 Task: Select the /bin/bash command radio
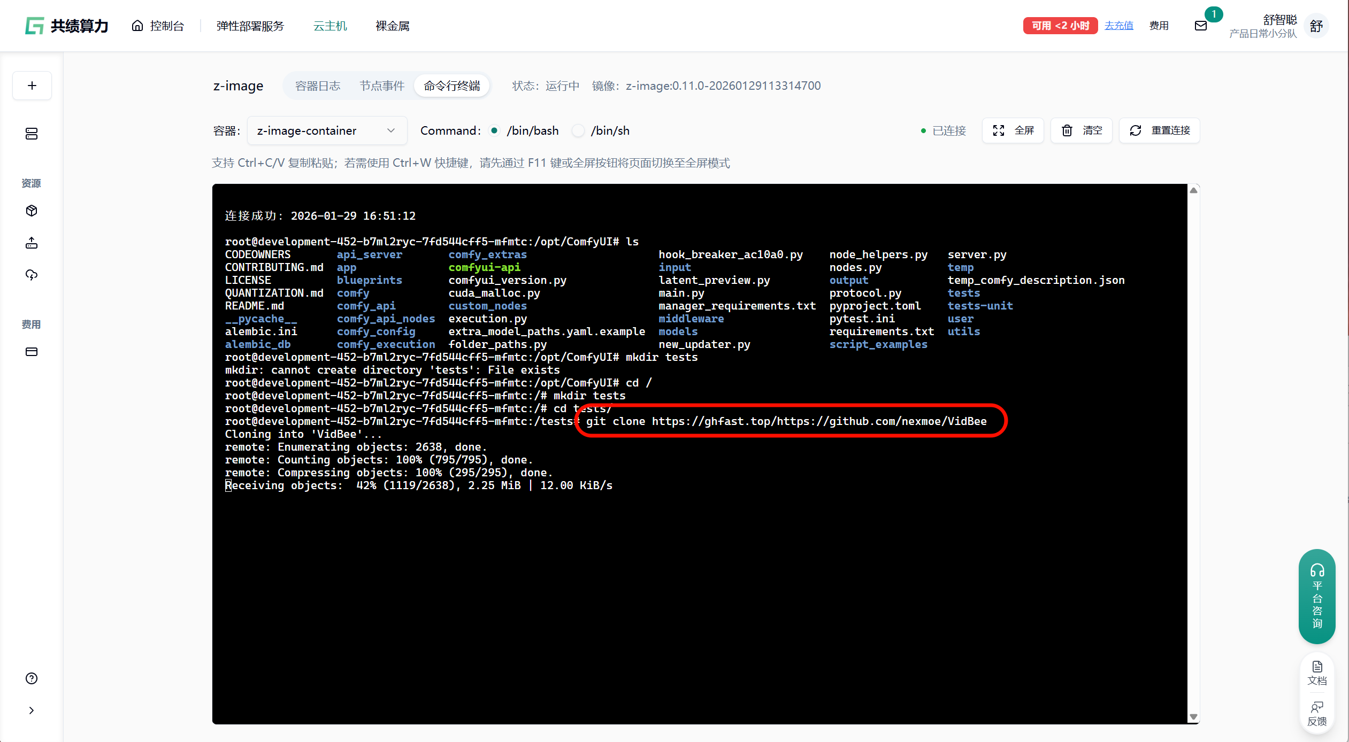coord(495,130)
